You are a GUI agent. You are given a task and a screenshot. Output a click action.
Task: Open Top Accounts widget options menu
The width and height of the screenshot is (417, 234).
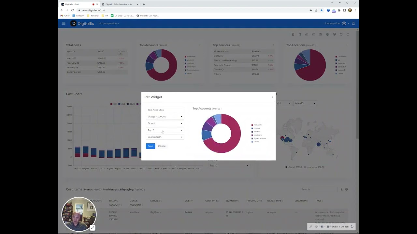coord(200,45)
